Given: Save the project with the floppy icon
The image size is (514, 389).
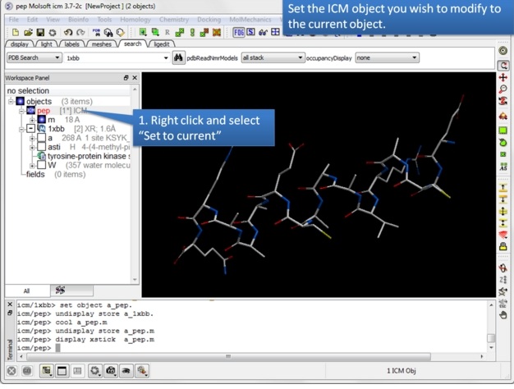Looking at the screenshot, I should (x=40, y=33).
